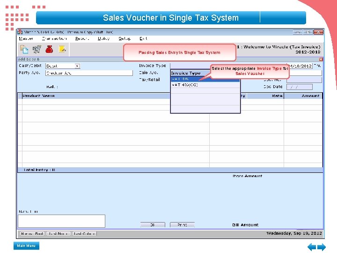Open the Master menu

(x=26, y=38)
